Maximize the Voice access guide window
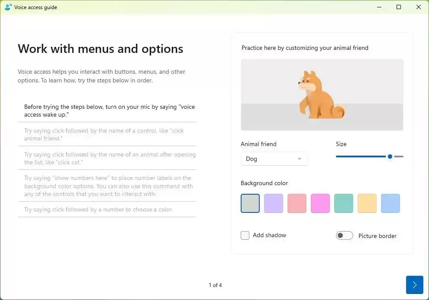The width and height of the screenshot is (429, 300). 399,7
